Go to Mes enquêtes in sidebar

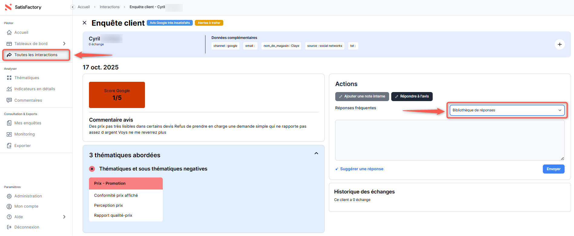coord(28,123)
